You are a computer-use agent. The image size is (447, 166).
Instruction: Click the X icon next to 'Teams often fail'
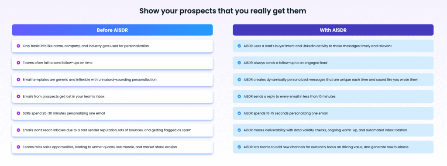click(18, 63)
